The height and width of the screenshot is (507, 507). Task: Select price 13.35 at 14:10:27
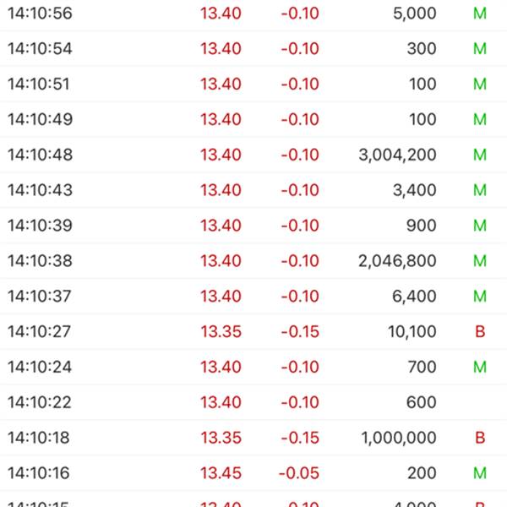click(221, 332)
